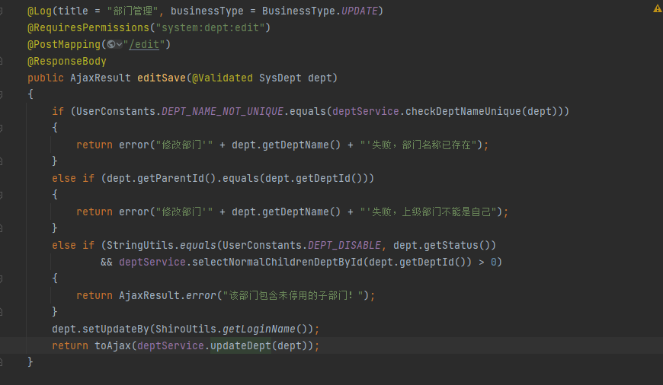Click the DEPT_NAME_NOT_UNIQUE constant
This screenshot has width=663, height=385.
pyautogui.click(x=223, y=111)
